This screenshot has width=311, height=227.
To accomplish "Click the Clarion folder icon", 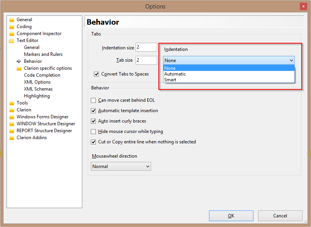I will coord(12,110).
